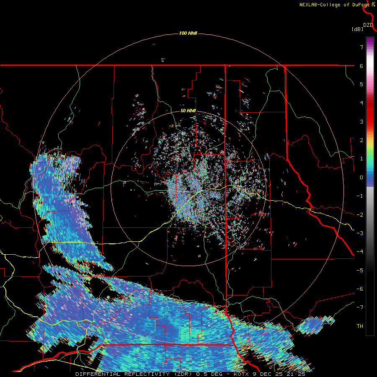Screen dimensions: 377x377
Task: Click the -3 value on the color scale
Action: click(360, 233)
